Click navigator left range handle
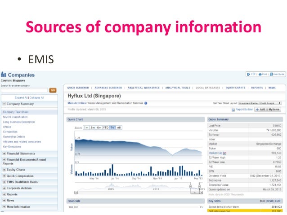Viewport: 287px width, 215px height. (x=190, y=186)
